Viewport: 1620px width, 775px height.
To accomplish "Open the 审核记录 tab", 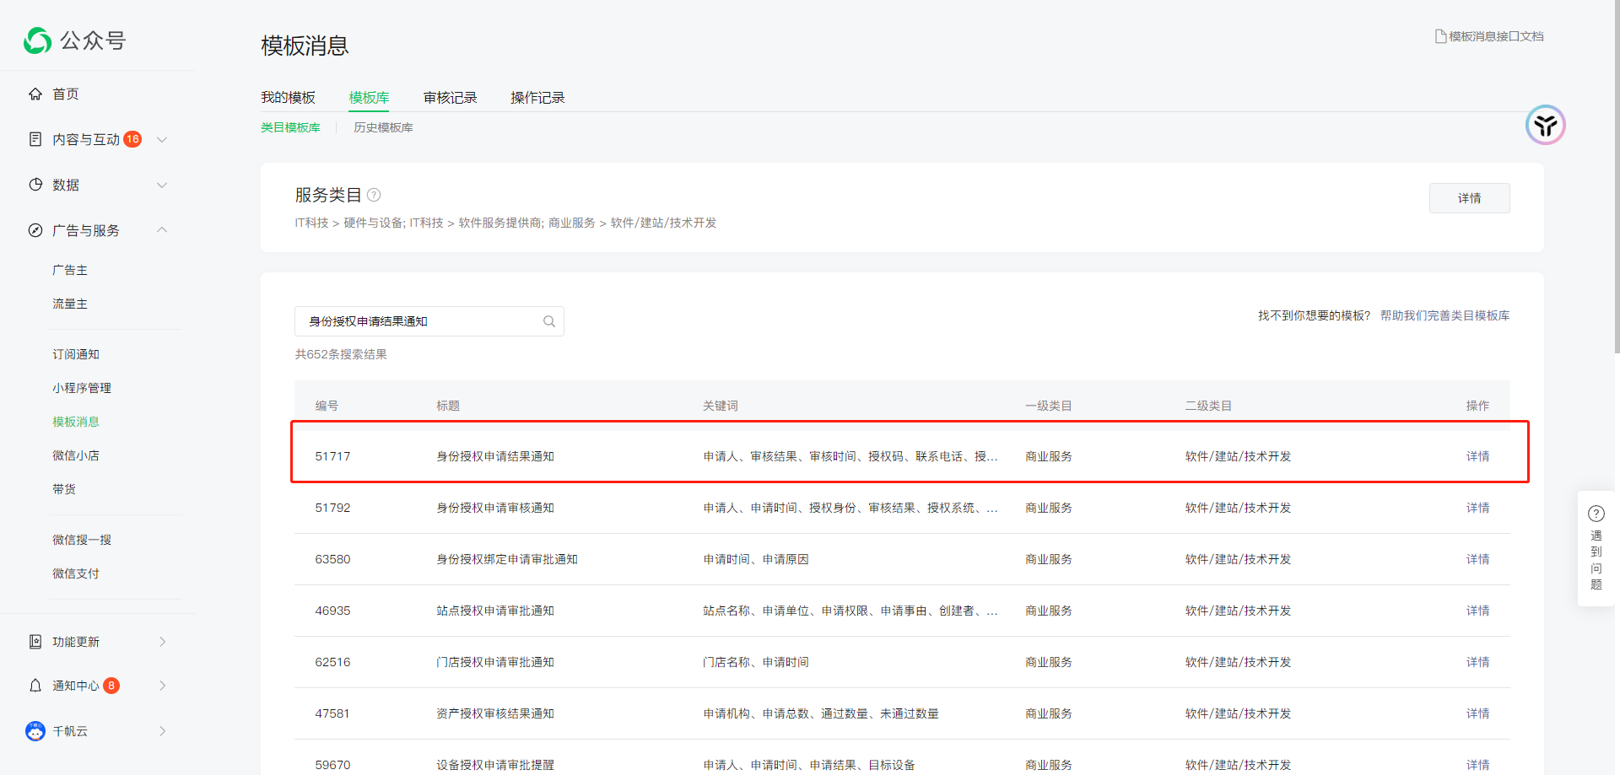I will (x=451, y=98).
